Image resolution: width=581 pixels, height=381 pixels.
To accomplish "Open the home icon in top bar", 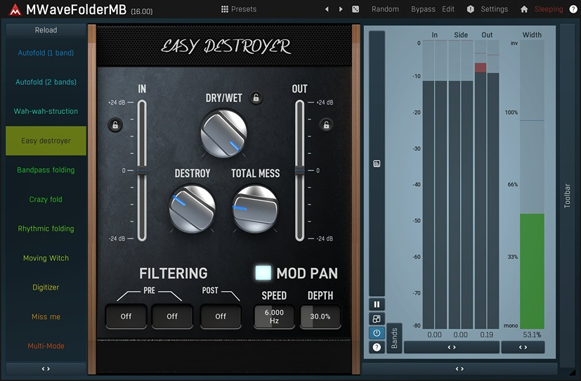I will tap(524, 9).
